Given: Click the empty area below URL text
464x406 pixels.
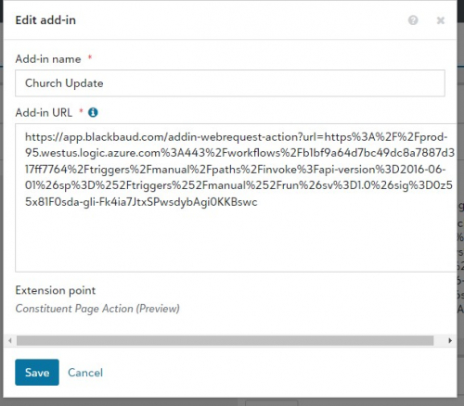Looking at the screenshot, I should click(235, 241).
